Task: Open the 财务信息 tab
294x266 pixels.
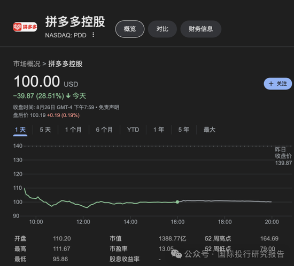Action: tap(201, 29)
